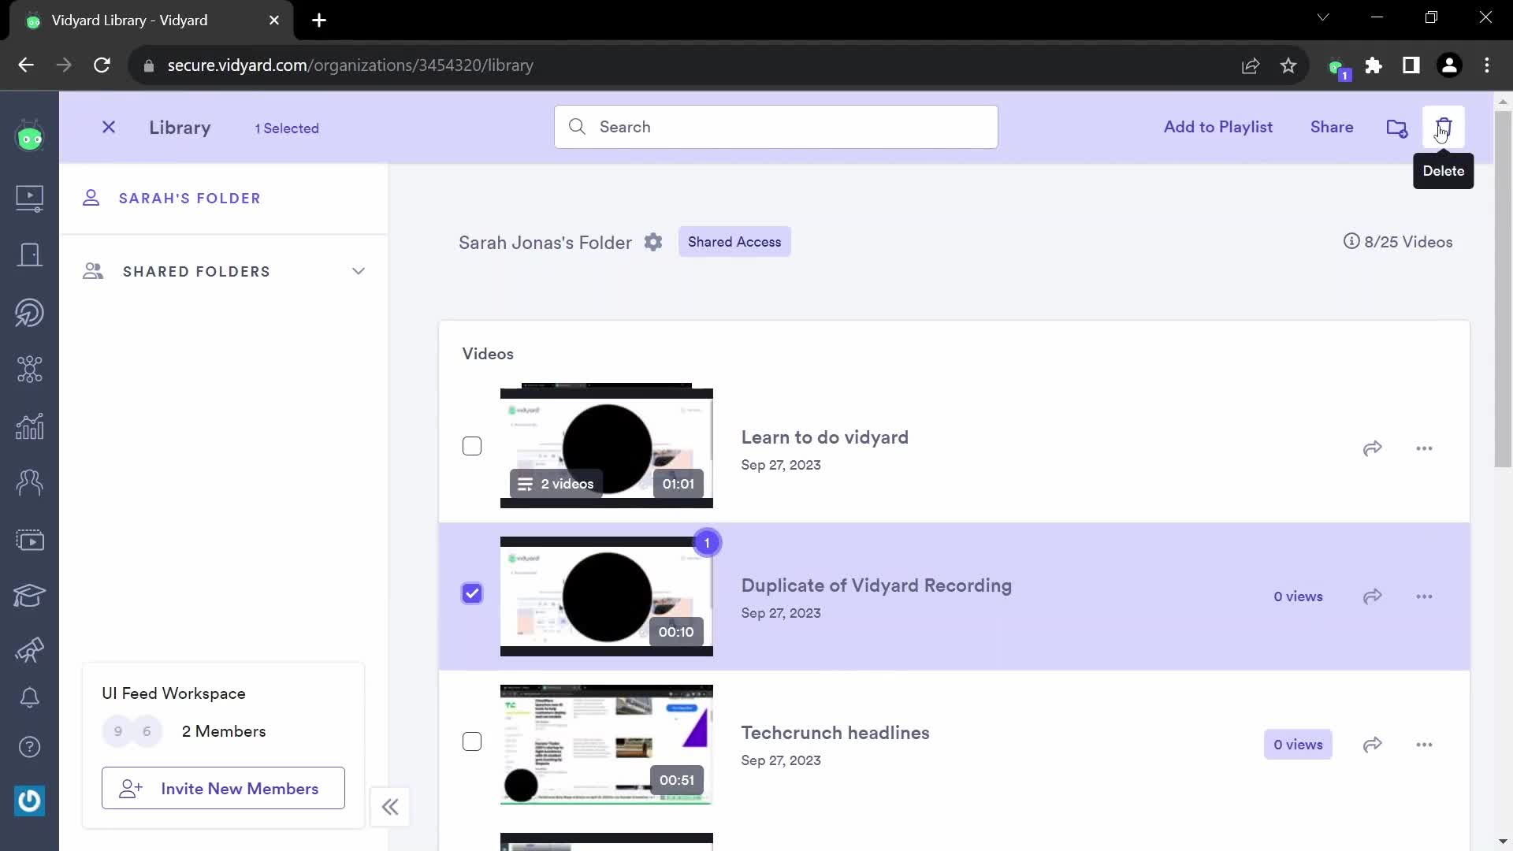Open the integrations nodes sidebar icon
The height and width of the screenshot is (851, 1513).
30,370
